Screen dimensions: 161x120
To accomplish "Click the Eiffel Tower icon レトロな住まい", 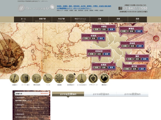I will click(82, 78).
